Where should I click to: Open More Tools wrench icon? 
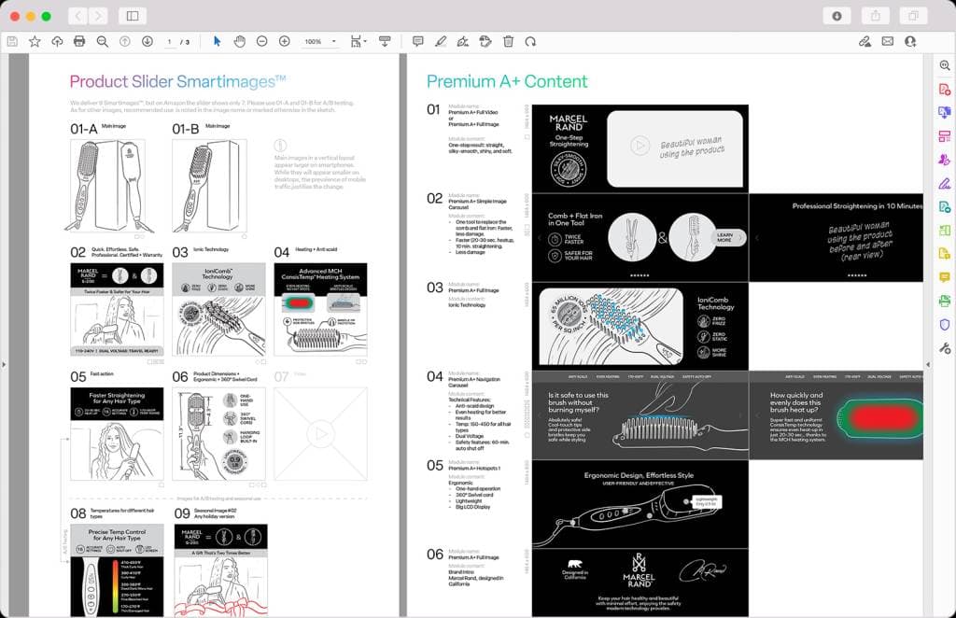click(945, 348)
